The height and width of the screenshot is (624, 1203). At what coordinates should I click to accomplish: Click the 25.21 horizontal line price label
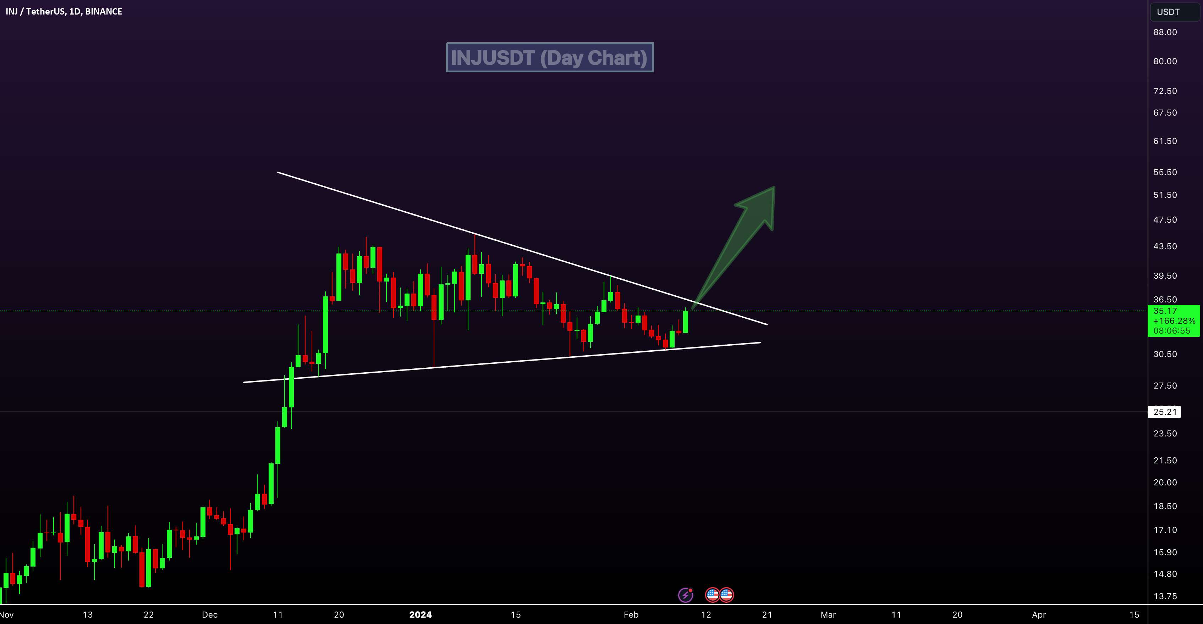click(1164, 412)
